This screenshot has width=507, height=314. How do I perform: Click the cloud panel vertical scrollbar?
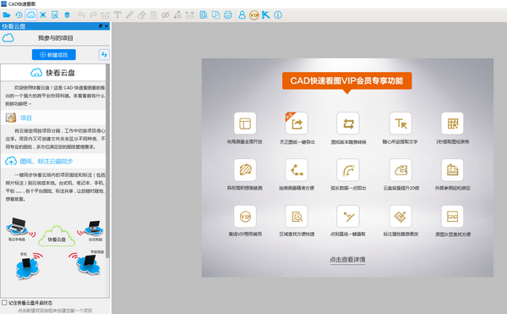pos(107,162)
